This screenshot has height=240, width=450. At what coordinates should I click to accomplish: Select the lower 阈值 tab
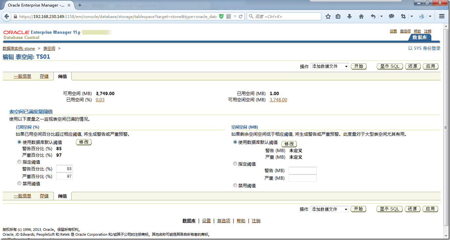(x=62, y=196)
